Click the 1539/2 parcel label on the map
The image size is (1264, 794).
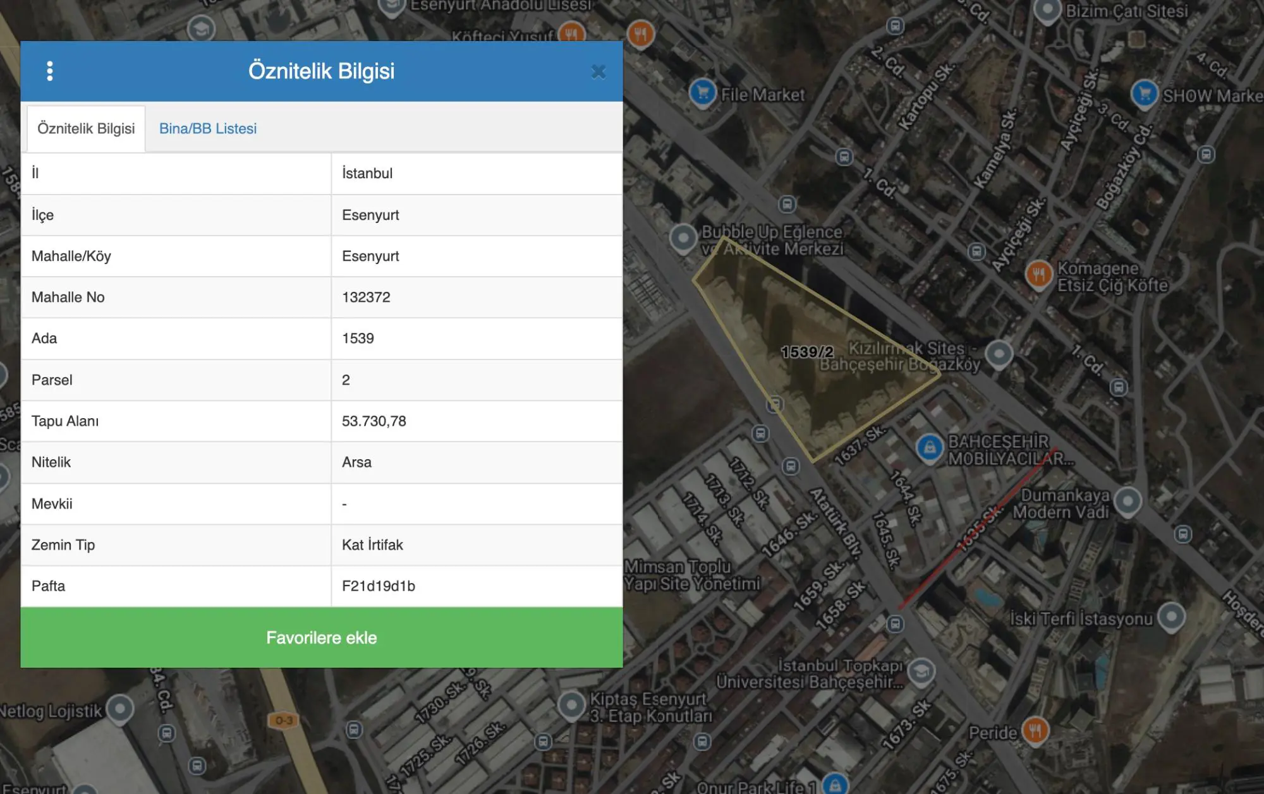pos(807,352)
